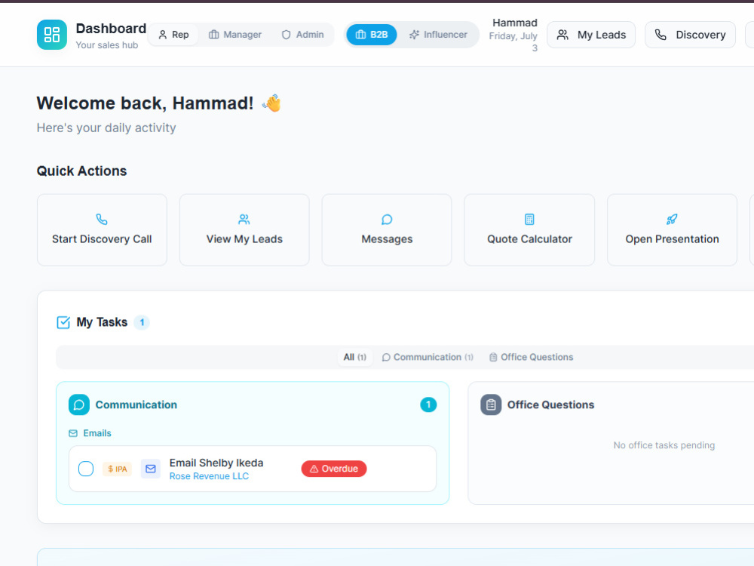Viewport: 754px width, 566px height.
Task: Click the 'No office tasks pending' text
Action: 664,445
